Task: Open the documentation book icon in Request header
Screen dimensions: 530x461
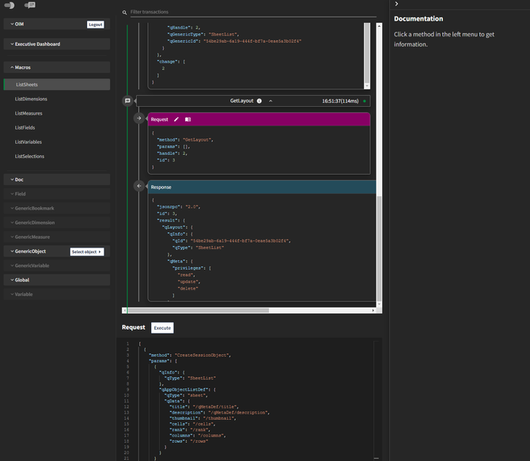Action: click(x=188, y=119)
